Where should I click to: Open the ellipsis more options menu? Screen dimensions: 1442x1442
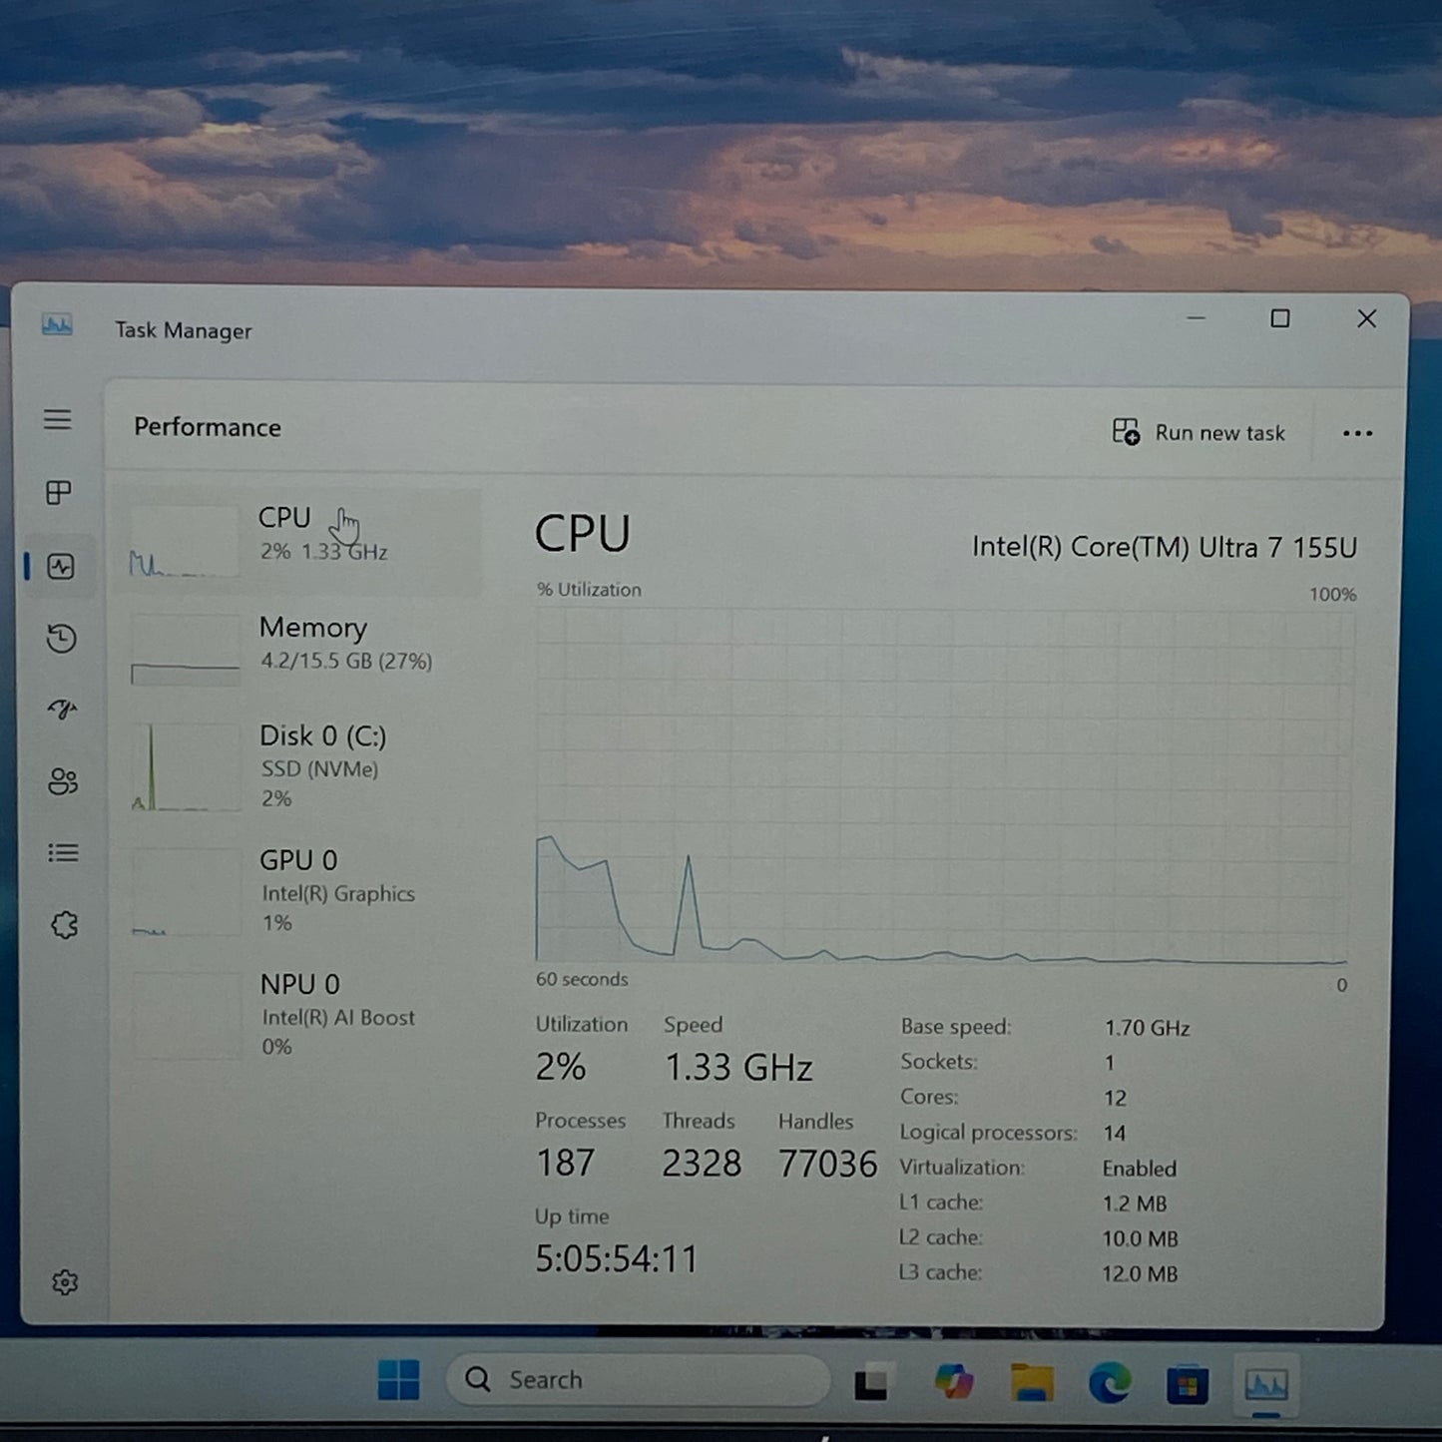coord(1357,433)
